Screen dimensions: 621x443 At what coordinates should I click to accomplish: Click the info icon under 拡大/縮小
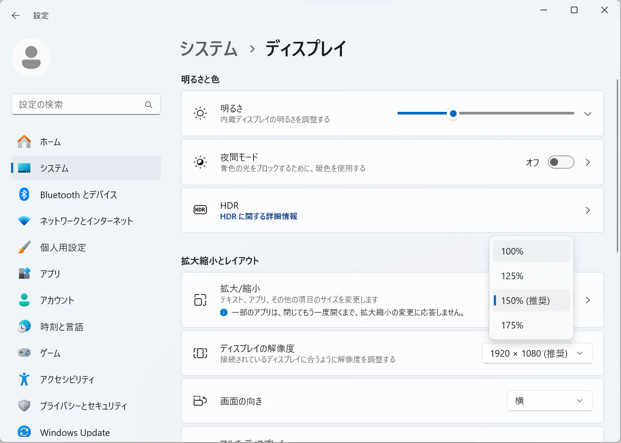click(224, 313)
